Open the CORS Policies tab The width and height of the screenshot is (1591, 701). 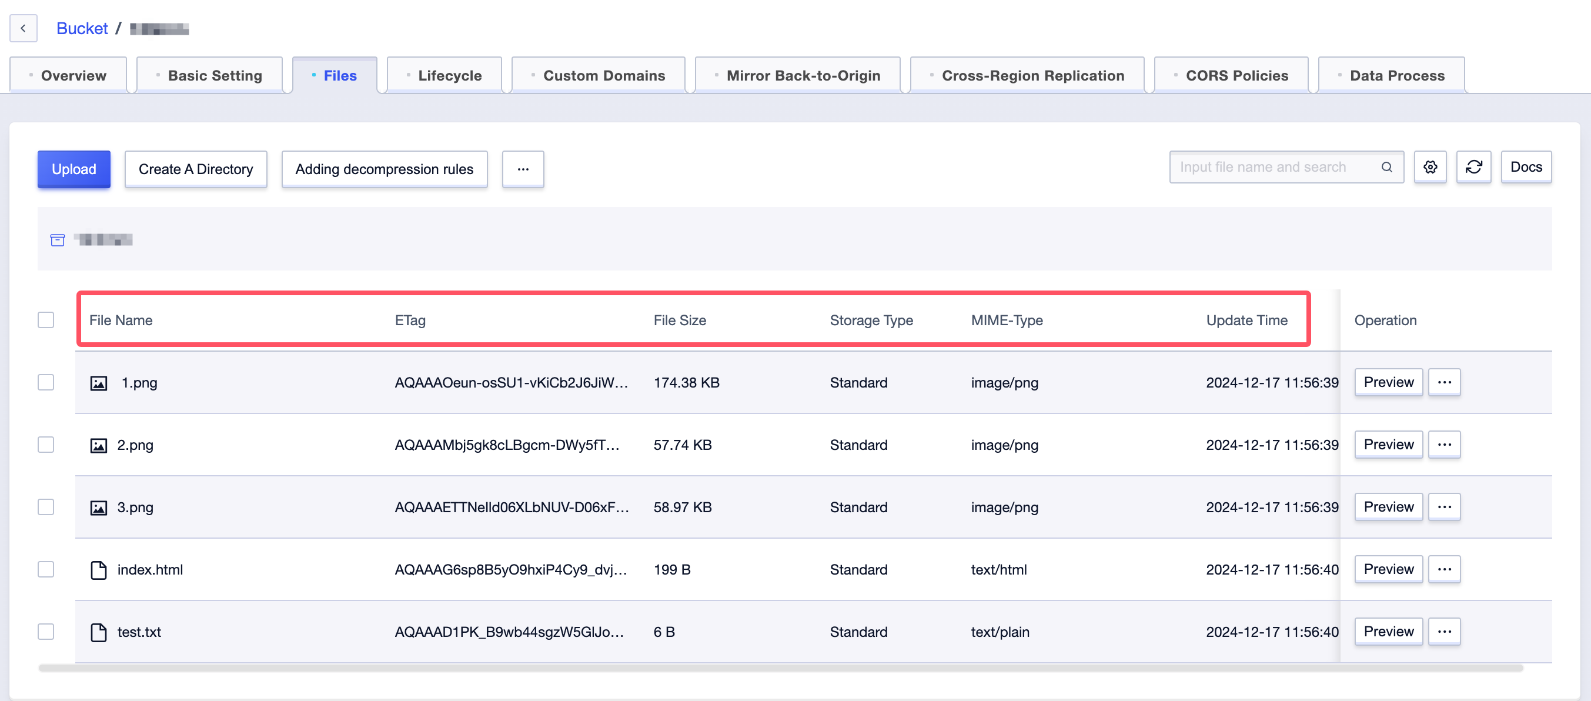[1231, 75]
